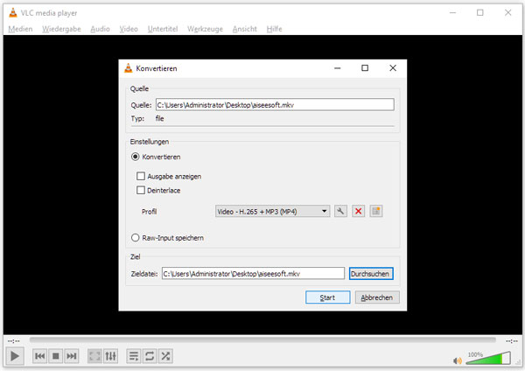The height and width of the screenshot is (371, 525).
Task: Enable the Ausgabe anzeigen checkbox
Action: pos(140,176)
